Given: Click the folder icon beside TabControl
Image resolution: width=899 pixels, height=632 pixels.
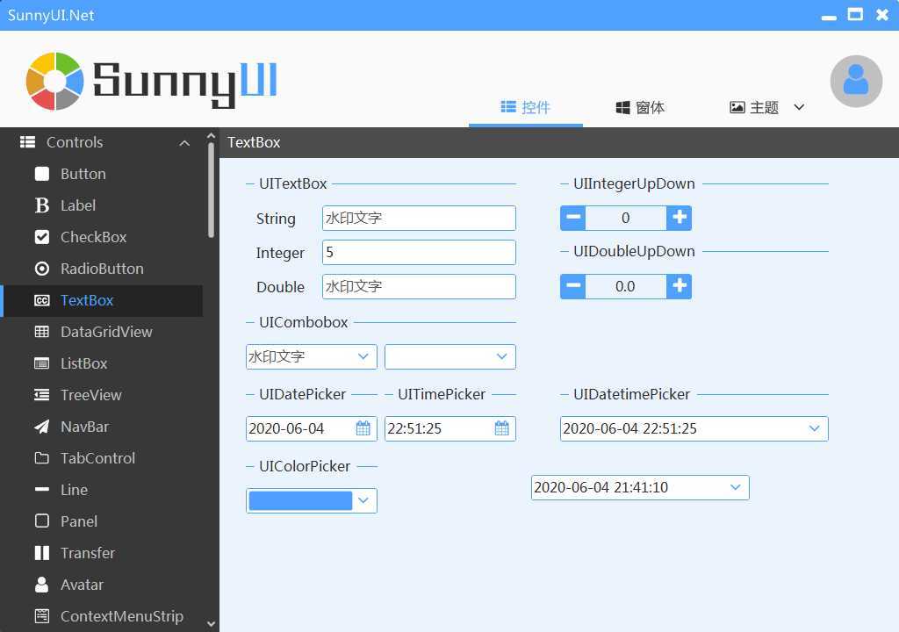Looking at the screenshot, I should 42,457.
